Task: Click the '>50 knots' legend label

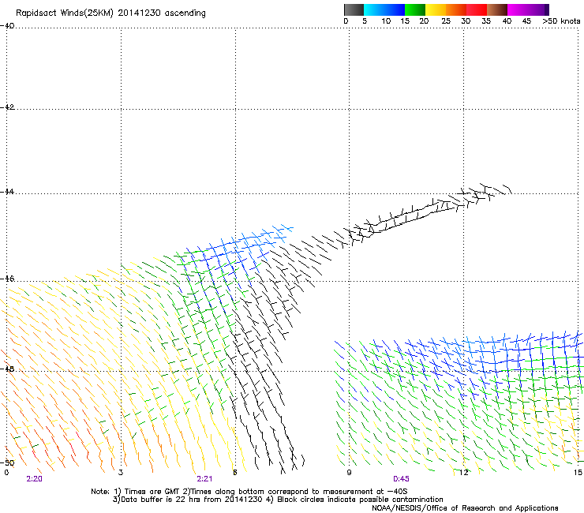Action: click(561, 21)
